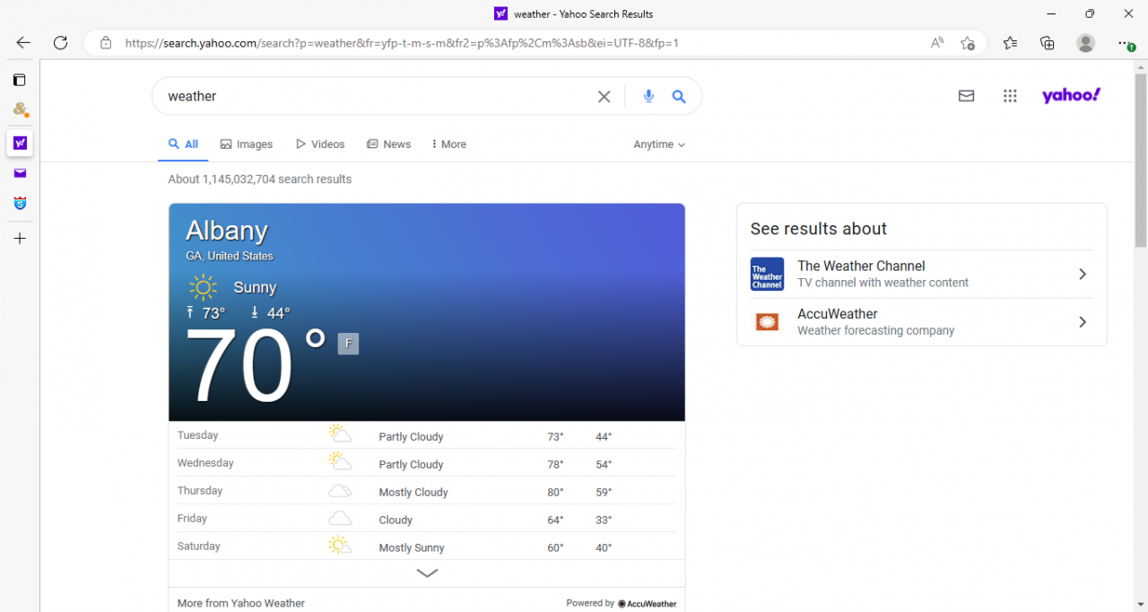Click the page vertical scrollbar thumb
The height and width of the screenshot is (612, 1148).
(x=1141, y=160)
